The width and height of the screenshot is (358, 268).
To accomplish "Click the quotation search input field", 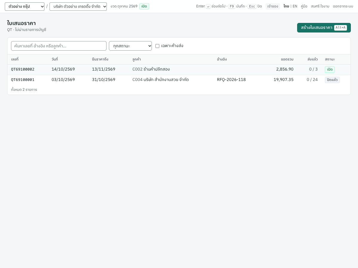I will point(59,46).
